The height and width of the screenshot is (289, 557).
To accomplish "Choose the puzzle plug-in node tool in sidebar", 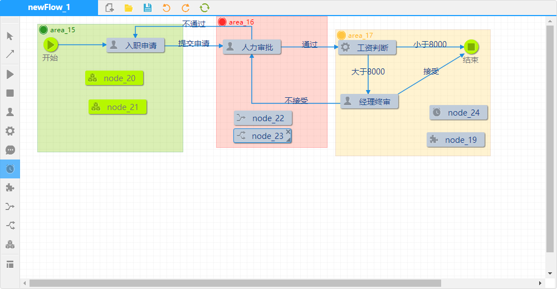I will [10, 188].
